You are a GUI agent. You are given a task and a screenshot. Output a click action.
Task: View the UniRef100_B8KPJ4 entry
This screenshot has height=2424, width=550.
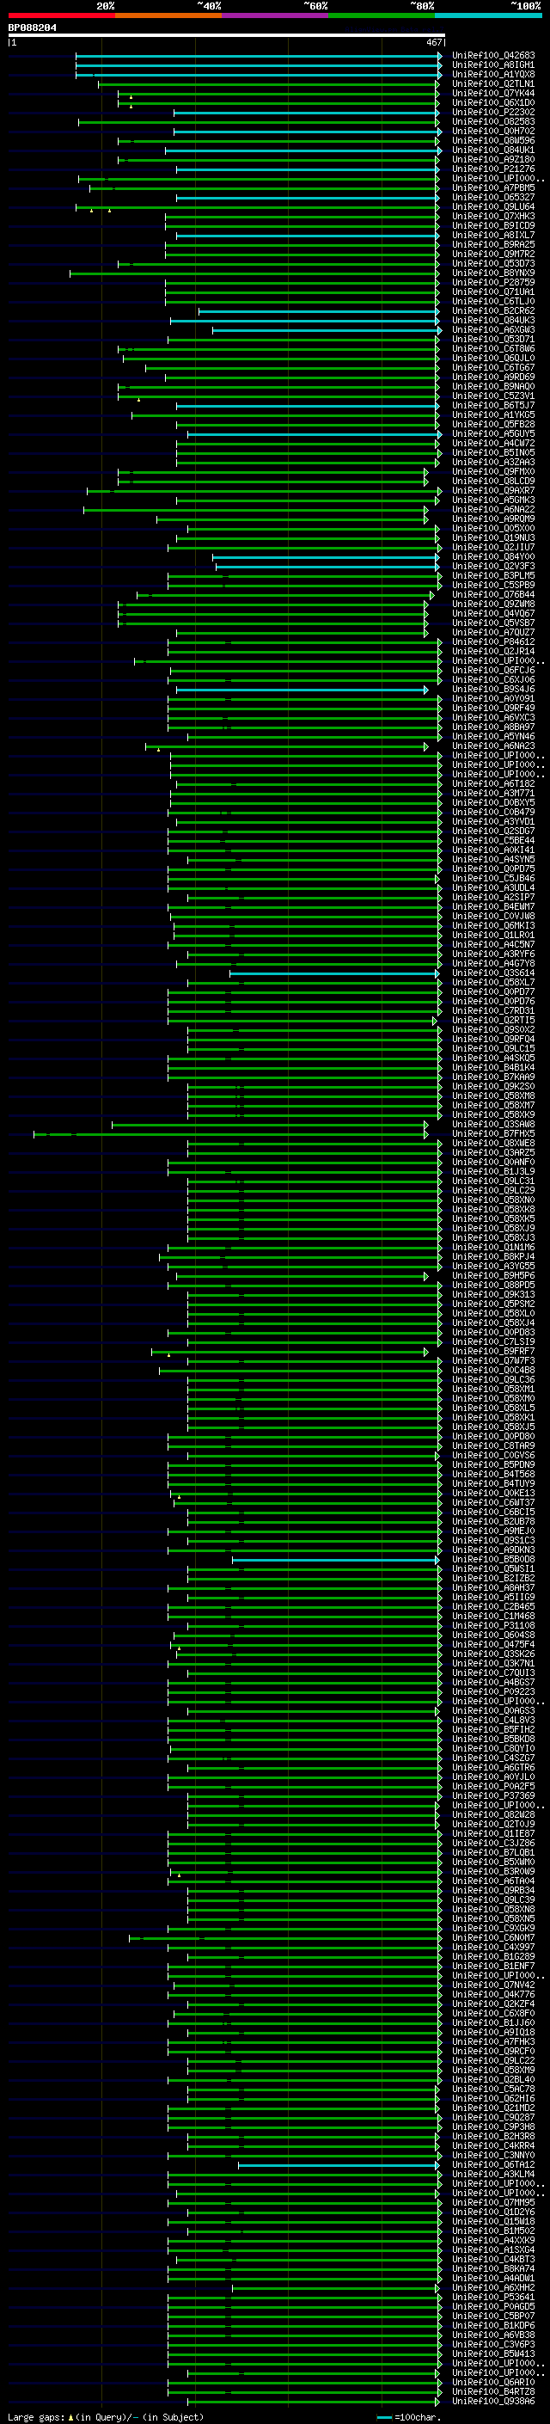[493, 1257]
